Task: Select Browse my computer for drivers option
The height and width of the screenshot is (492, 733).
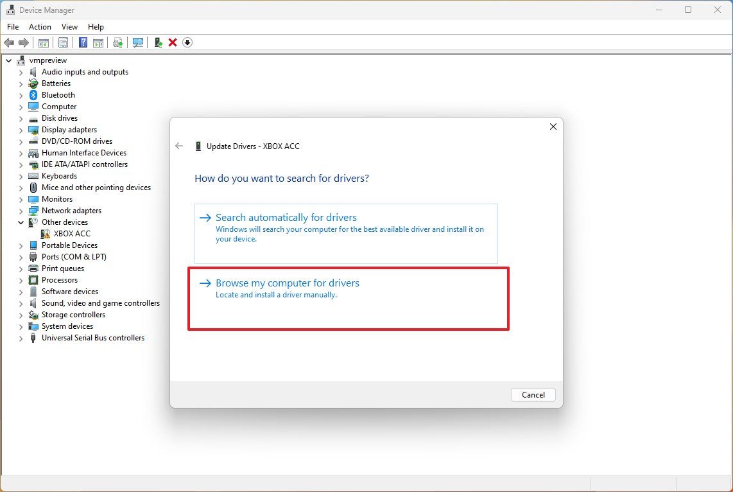Action: (x=288, y=283)
